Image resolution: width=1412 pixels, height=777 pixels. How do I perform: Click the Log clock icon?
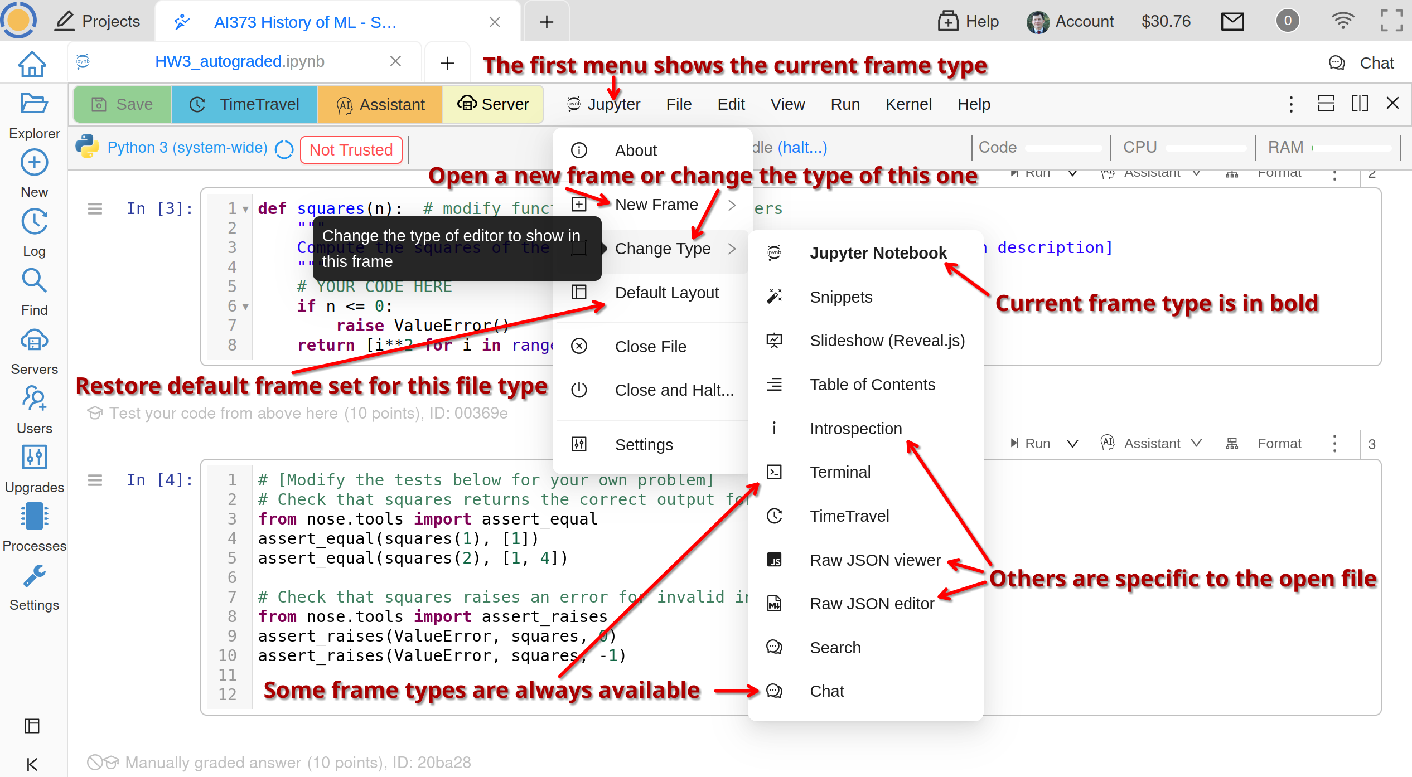[x=34, y=222]
